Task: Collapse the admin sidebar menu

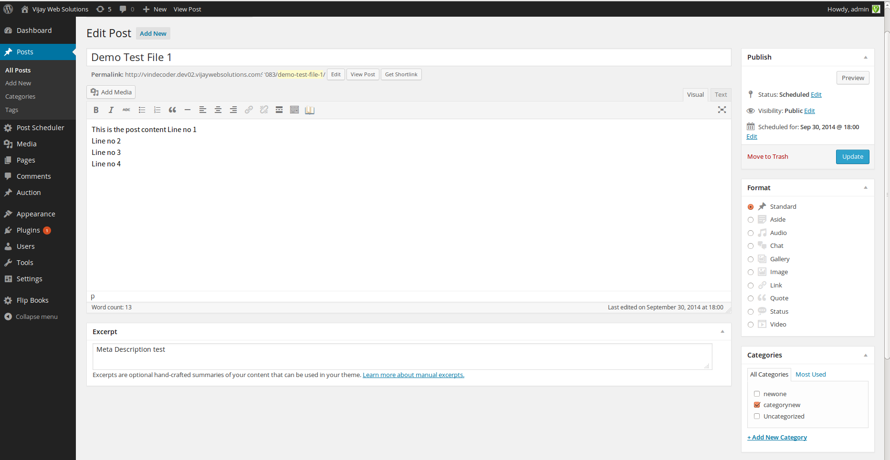Action: tap(31, 317)
